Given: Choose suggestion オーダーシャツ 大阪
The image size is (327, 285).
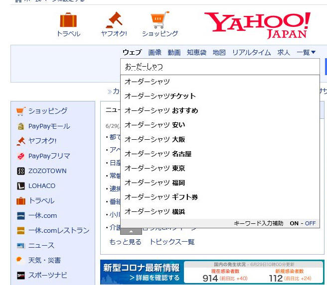Looking at the screenshot, I should 220,139.
